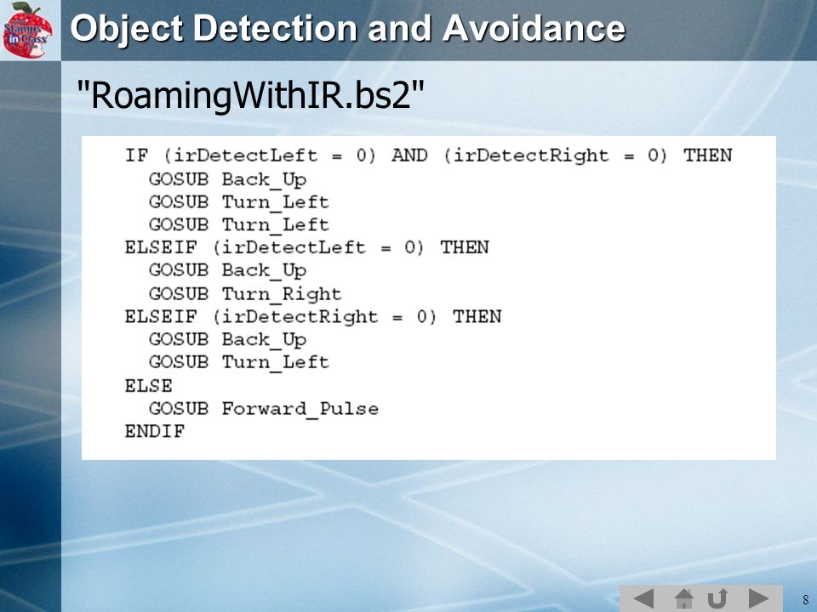Viewport: 817px width, 612px height.
Task: Open the home slide icon
Action: (x=683, y=598)
